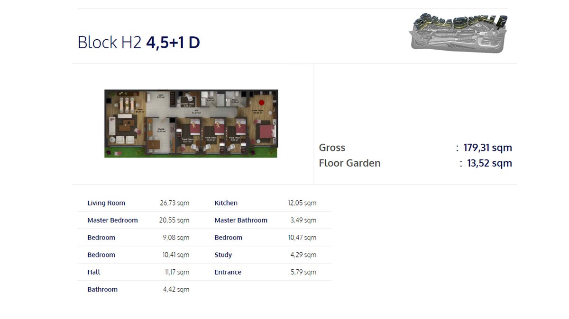The image size is (569, 319).
Task: Select the Block H2 4,5+1 D heading
Action: coord(139,42)
